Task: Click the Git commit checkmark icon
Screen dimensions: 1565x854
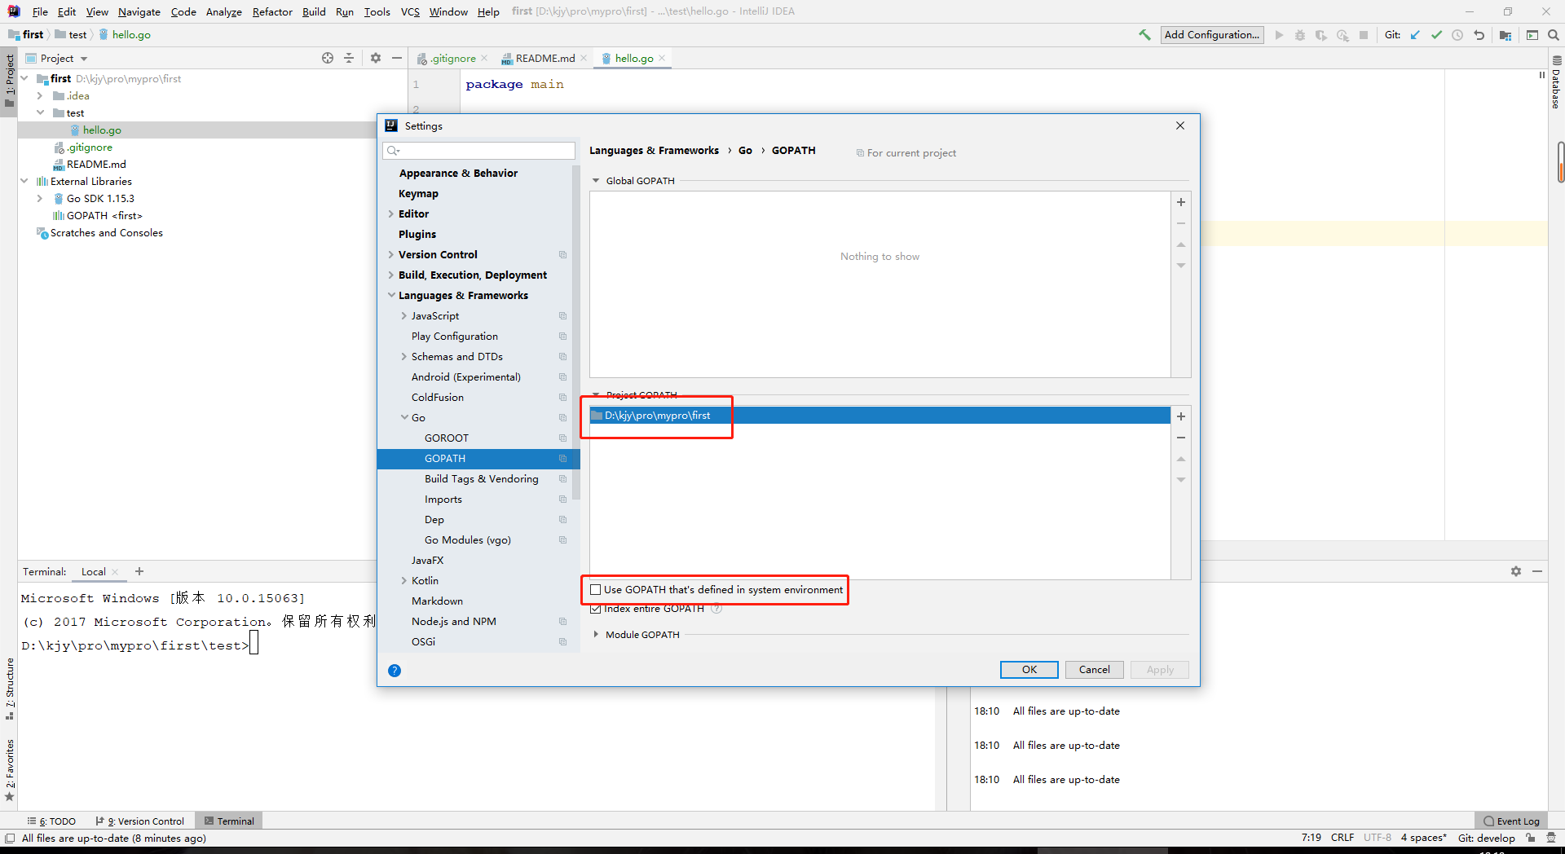Action: (1436, 35)
